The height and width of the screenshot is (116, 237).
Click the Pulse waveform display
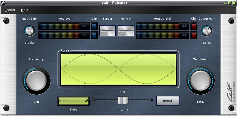pos(118,69)
